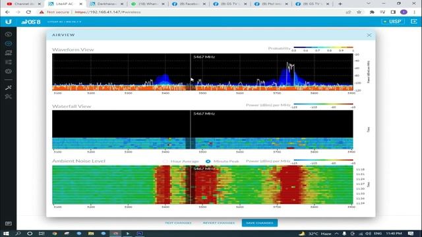Click Save Changes button
The width and height of the screenshot is (422, 237).
pyautogui.click(x=260, y=223)
